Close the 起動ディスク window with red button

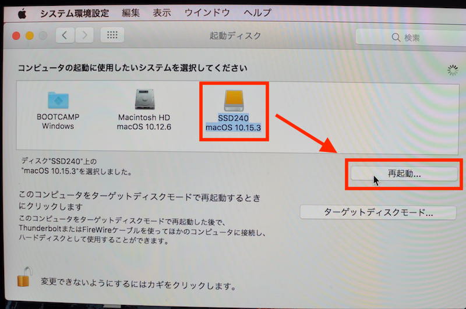coord(16,36)
